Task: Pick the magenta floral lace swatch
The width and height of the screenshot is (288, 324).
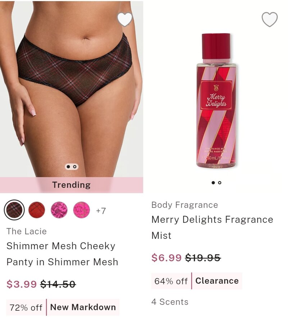Action: pyautogui.click(x=59, y=210)
